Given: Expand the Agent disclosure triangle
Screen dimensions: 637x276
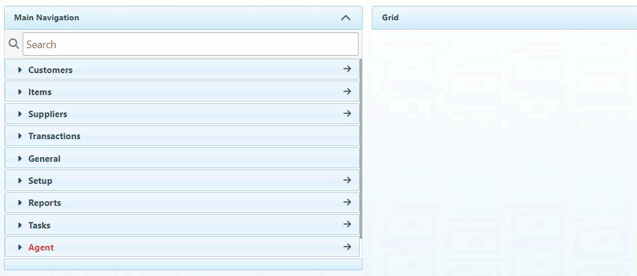Looking at the screenshot, I should coord(20,248).
